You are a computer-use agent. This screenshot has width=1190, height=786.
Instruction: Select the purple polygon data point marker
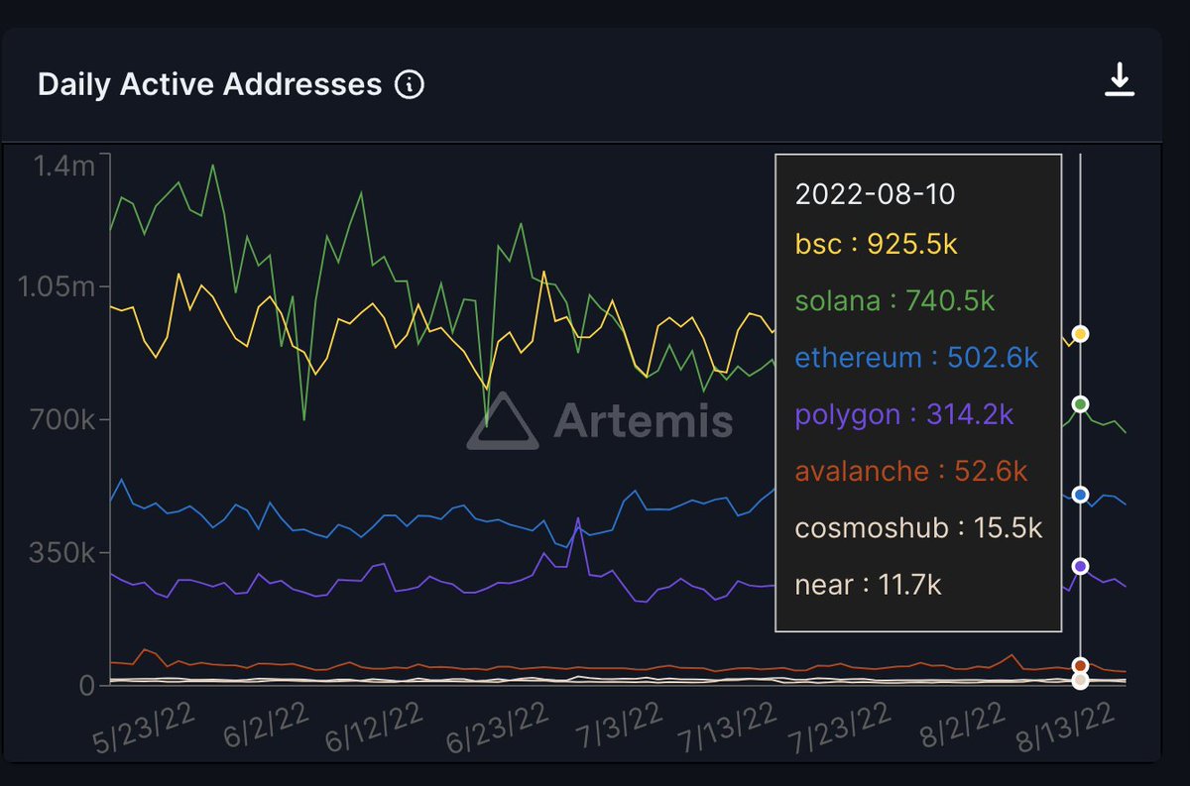point(1081,566)
